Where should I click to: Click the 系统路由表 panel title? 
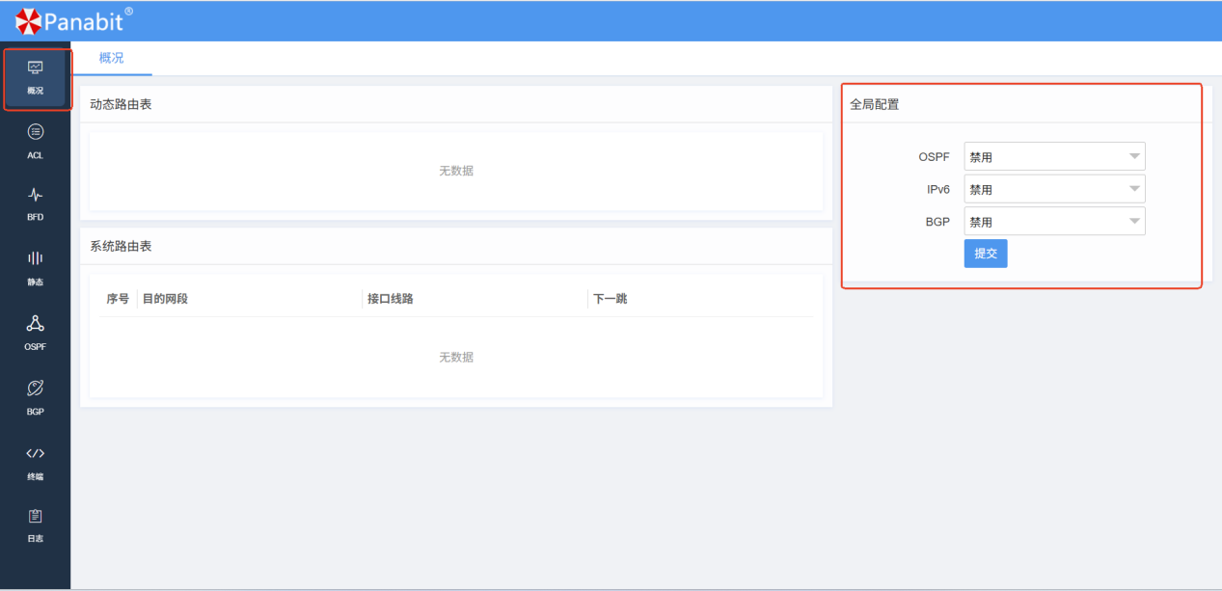pos(121,246)
